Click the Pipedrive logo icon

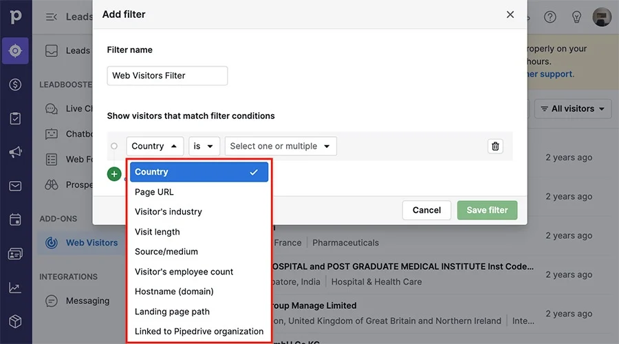[15, 17]
